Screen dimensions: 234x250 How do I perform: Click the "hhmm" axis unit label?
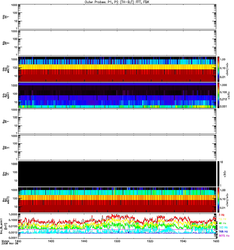[5, 241]
